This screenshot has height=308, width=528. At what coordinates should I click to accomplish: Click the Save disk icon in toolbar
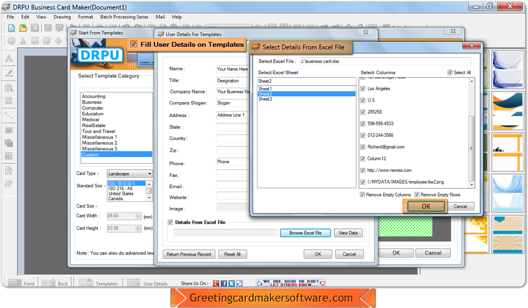(x=48, y=28)
